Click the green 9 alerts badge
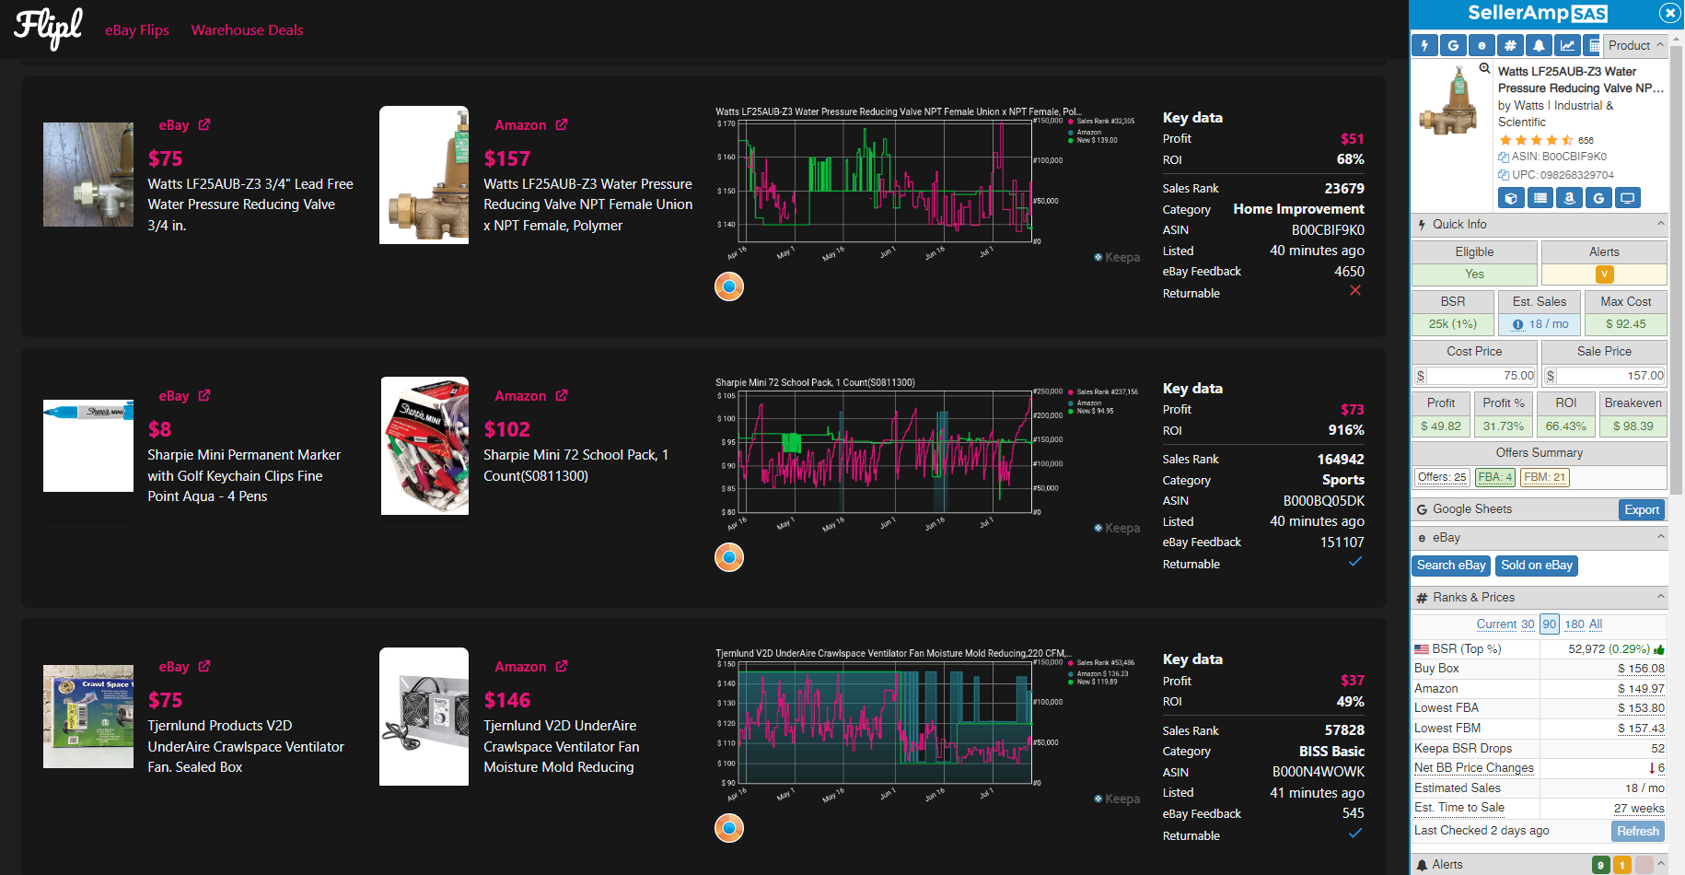This screenshot has width=1685, height=875. (1601, 865)
